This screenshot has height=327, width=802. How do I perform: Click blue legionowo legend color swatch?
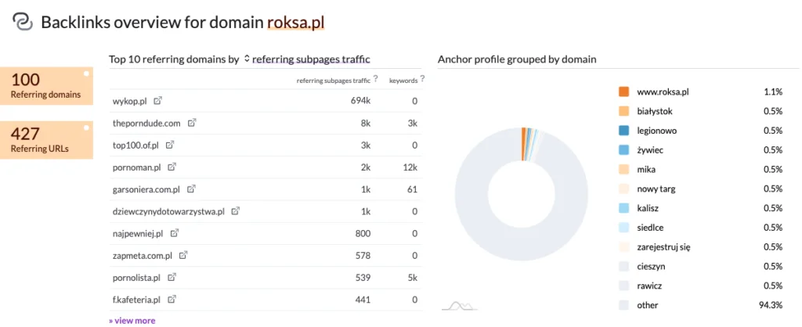tap(623, 131)
